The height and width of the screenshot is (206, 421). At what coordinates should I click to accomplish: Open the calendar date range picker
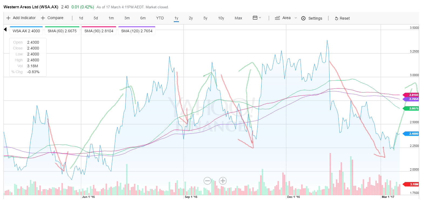[255, 18]
